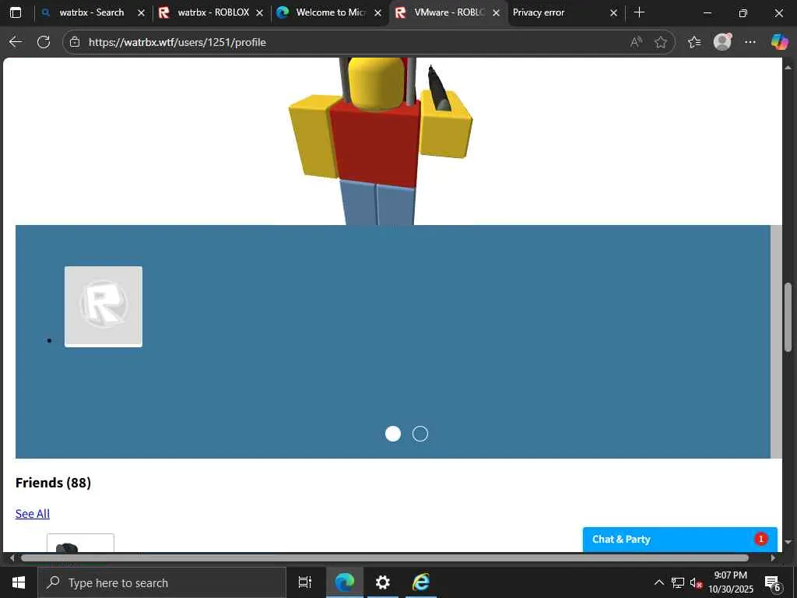Open Settings gear on the taskbar
Viewport: 797px width, 598px height.
tap(382, 582)
